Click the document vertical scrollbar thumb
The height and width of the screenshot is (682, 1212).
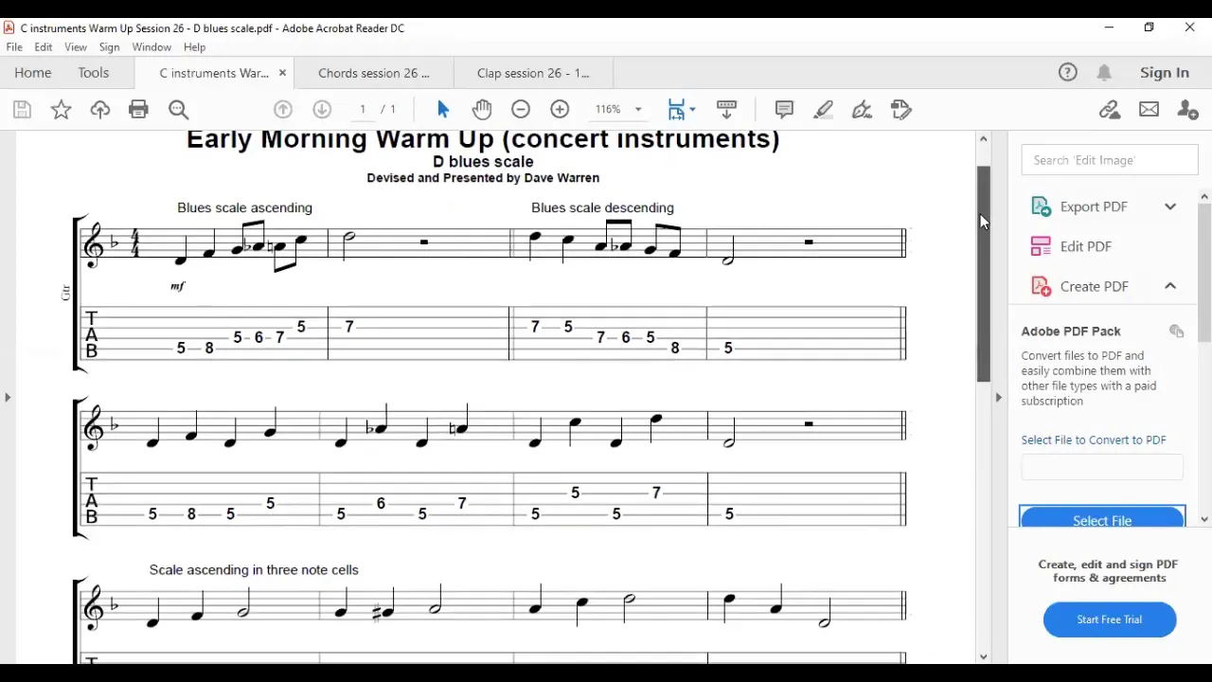(x=984, y=274)
